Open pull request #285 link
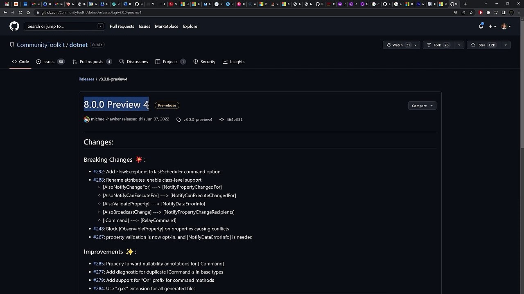The width and height of the screenshot is (524, 294). pos(98,264)
